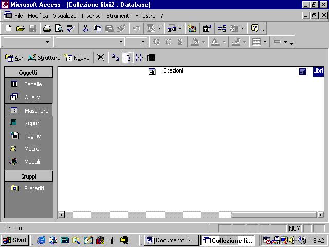Click the Nuovo button
Image resolution: width=329 pixels, height=247 pixels.
pos(77,57)
